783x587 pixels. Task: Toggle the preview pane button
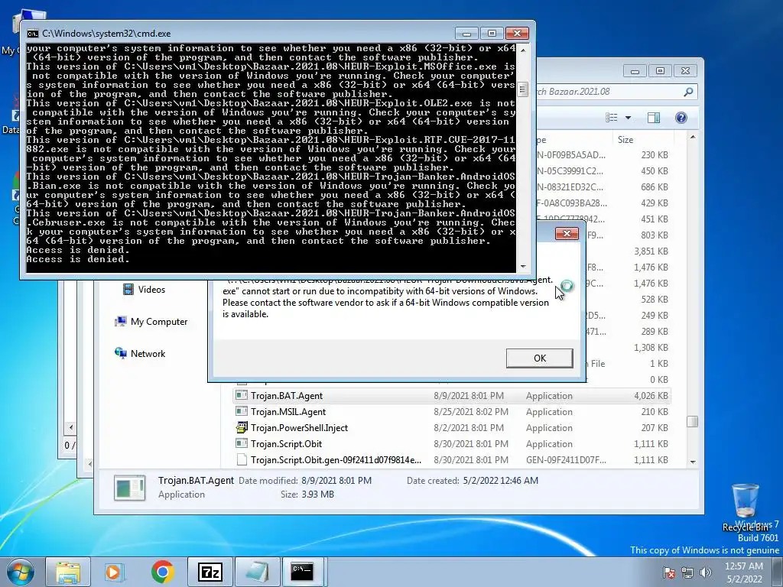tap(653, 118)
